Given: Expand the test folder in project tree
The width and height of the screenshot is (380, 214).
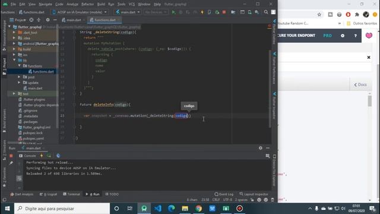Looking at the screenshot, I should [14, 94].
